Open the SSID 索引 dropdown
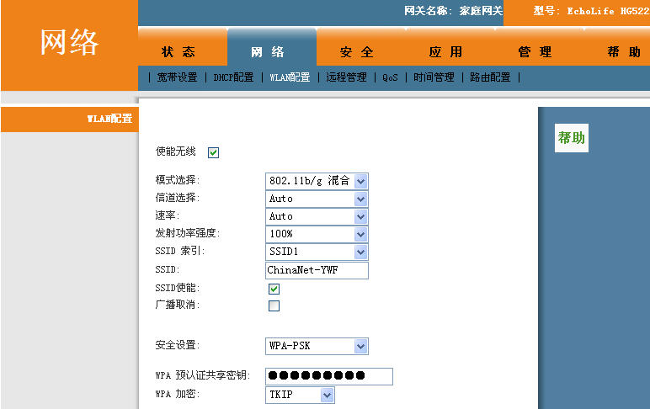Screen dimensions: 650x409 pyautogui.click(x=317, y=252)
